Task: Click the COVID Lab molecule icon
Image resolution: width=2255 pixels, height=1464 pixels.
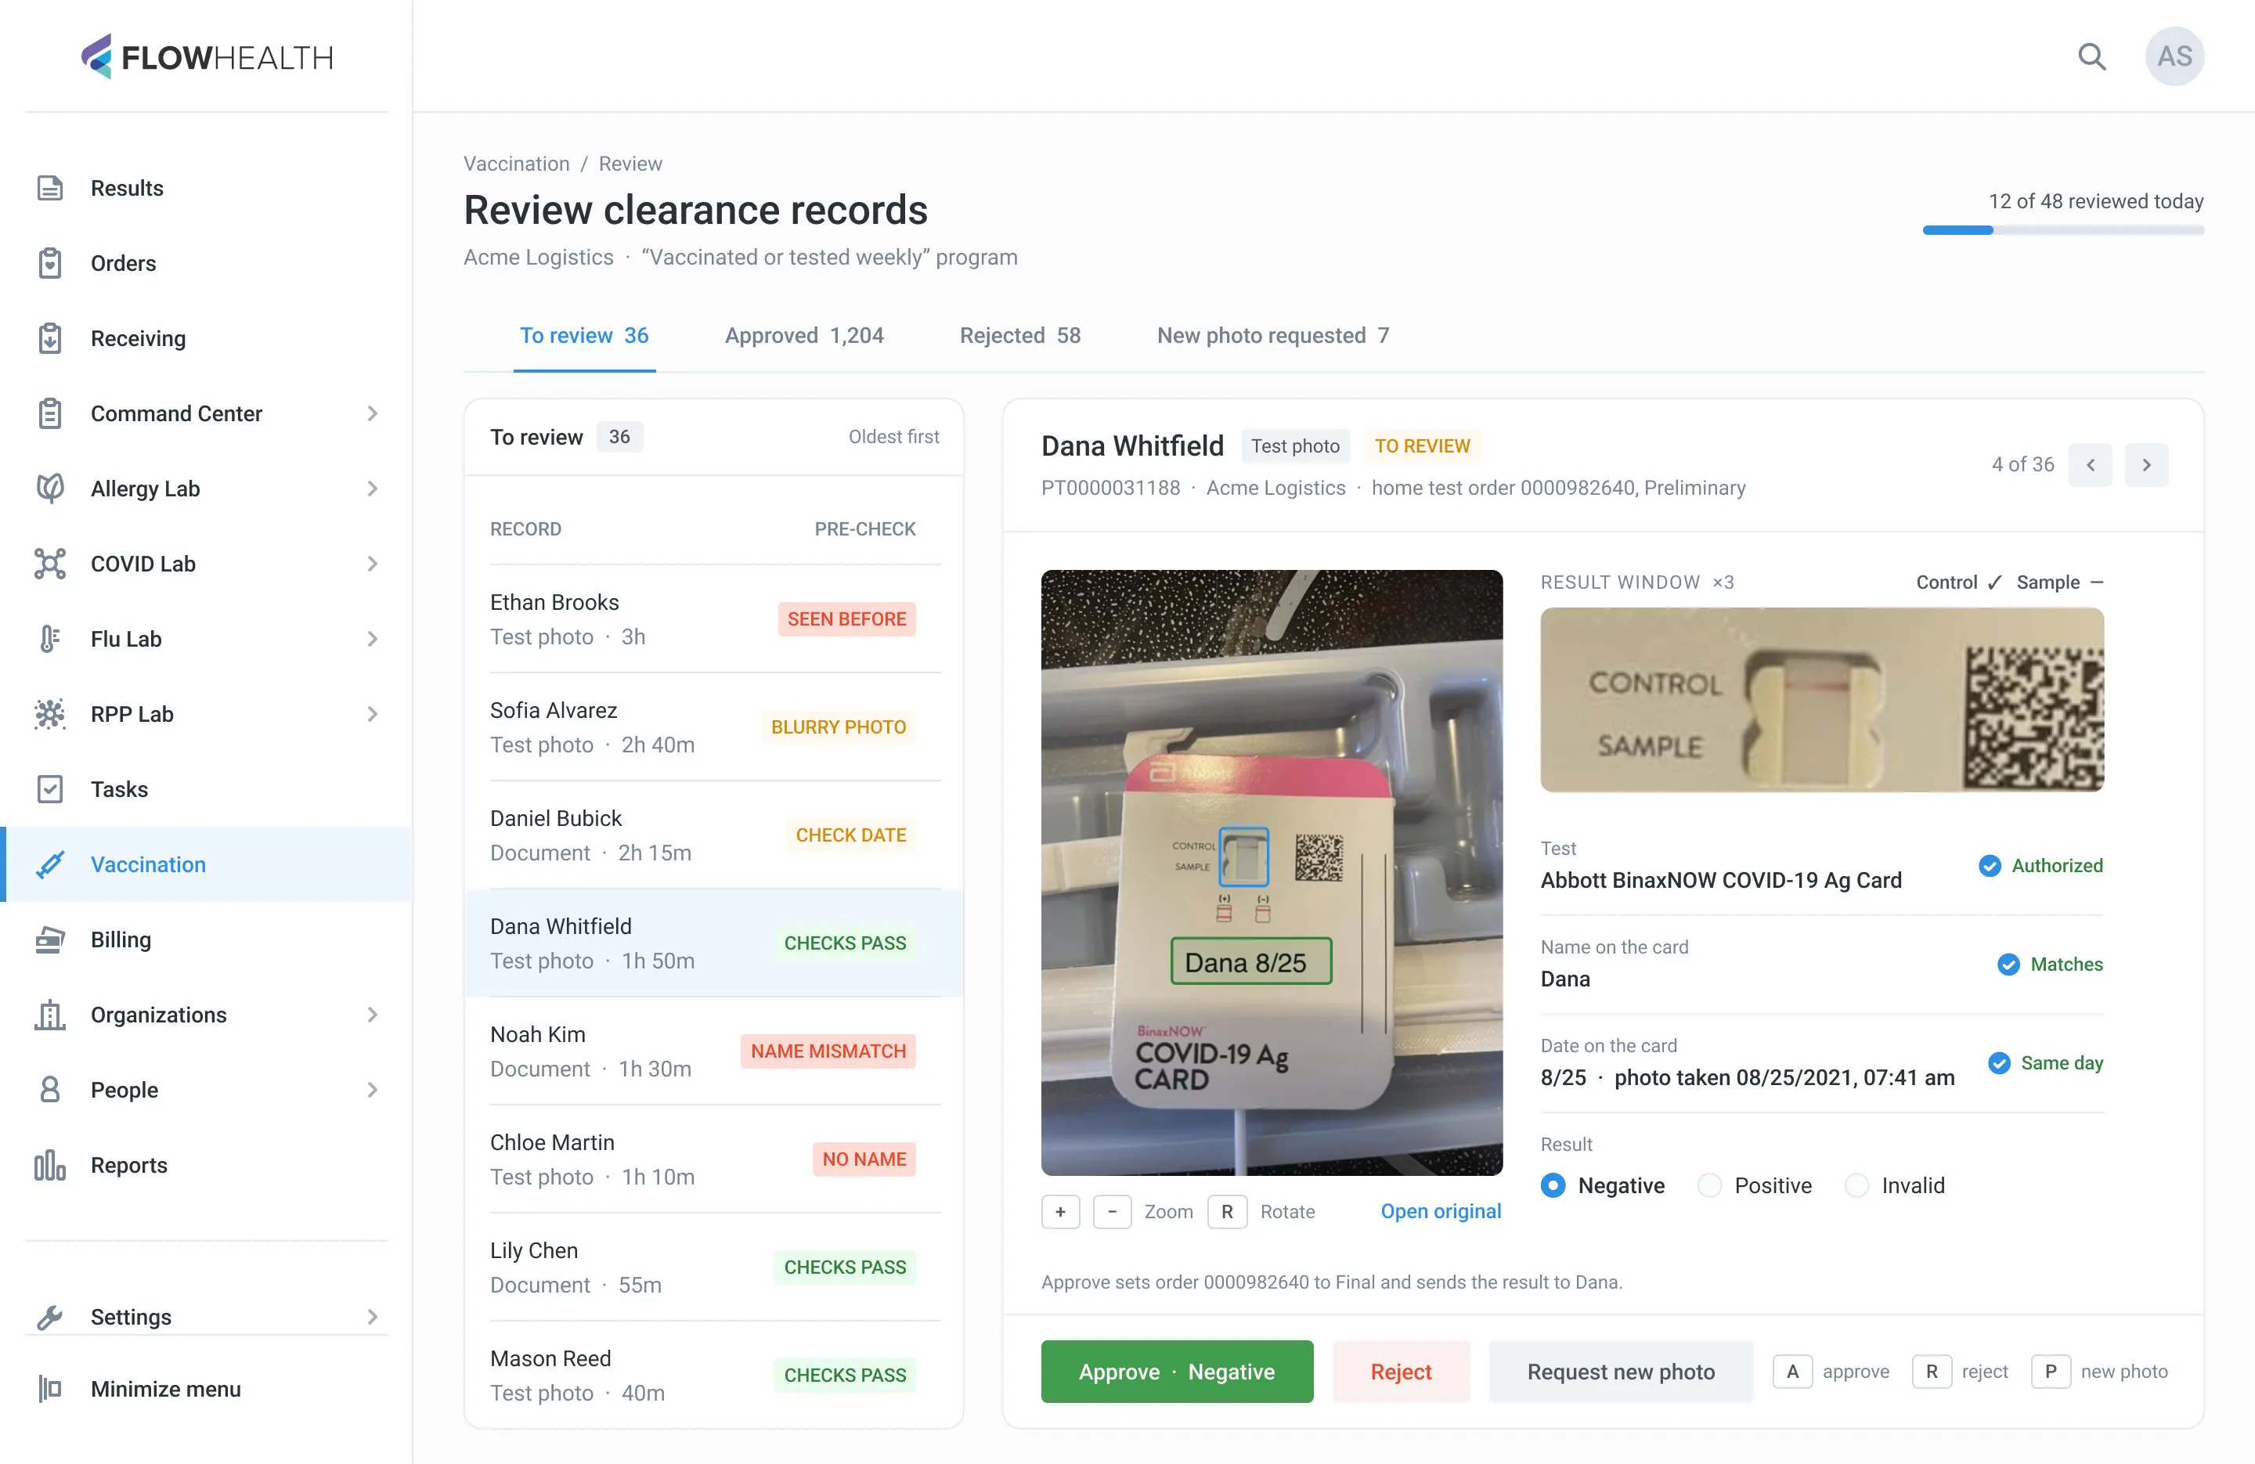Action: (x=50, y=563)
